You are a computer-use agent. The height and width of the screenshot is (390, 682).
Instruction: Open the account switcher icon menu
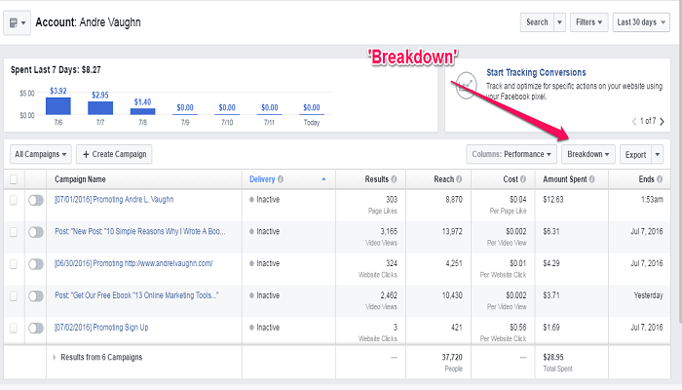(17, 21)
